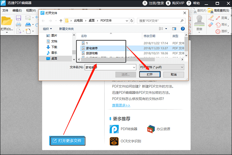
Task: Toggle the preview pane icon in the dialog
Action: 174,29
